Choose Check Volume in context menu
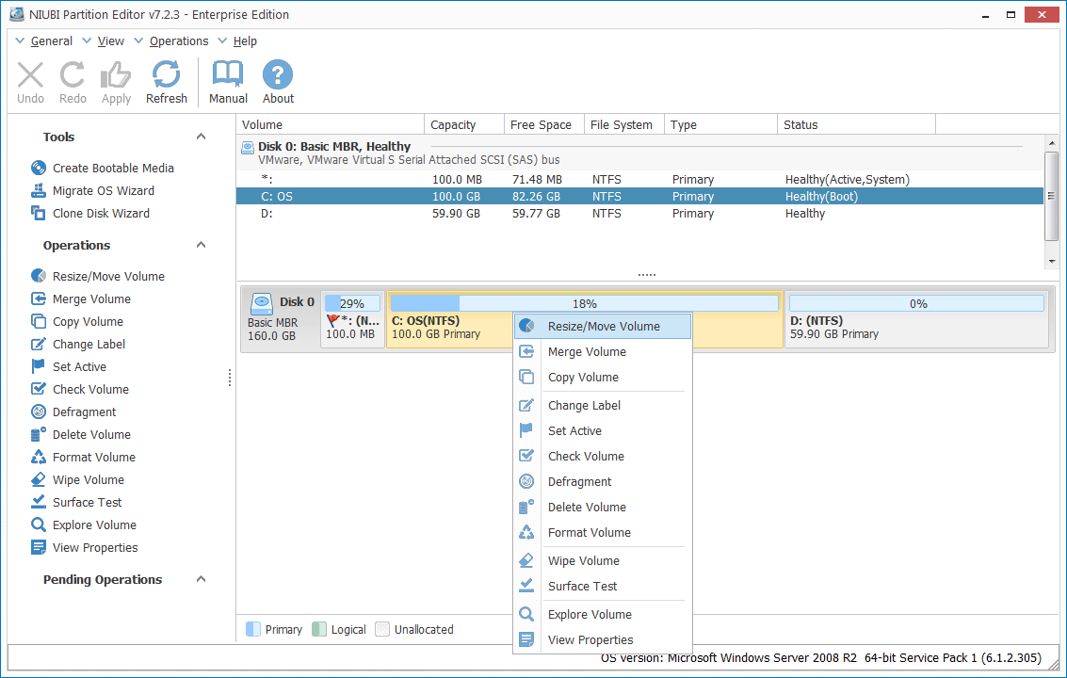The image size is (1067, 678). point(603,456)
